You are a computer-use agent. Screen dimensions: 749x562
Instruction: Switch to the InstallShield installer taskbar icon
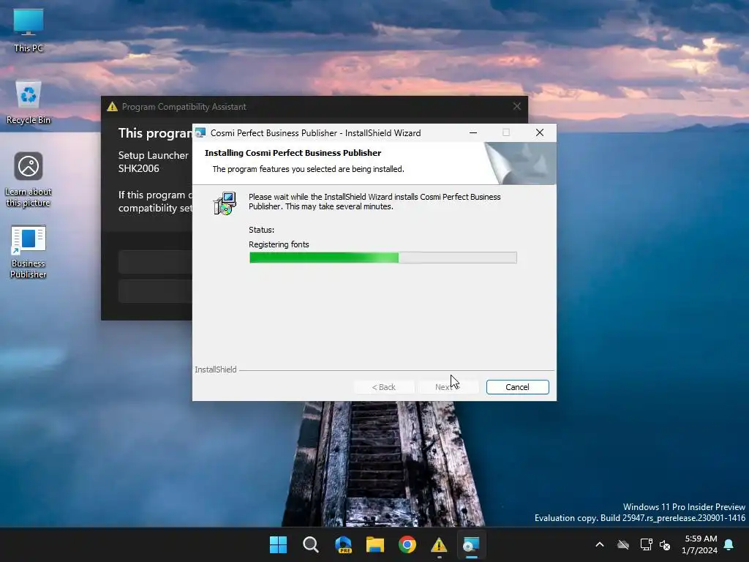(471, 544)
